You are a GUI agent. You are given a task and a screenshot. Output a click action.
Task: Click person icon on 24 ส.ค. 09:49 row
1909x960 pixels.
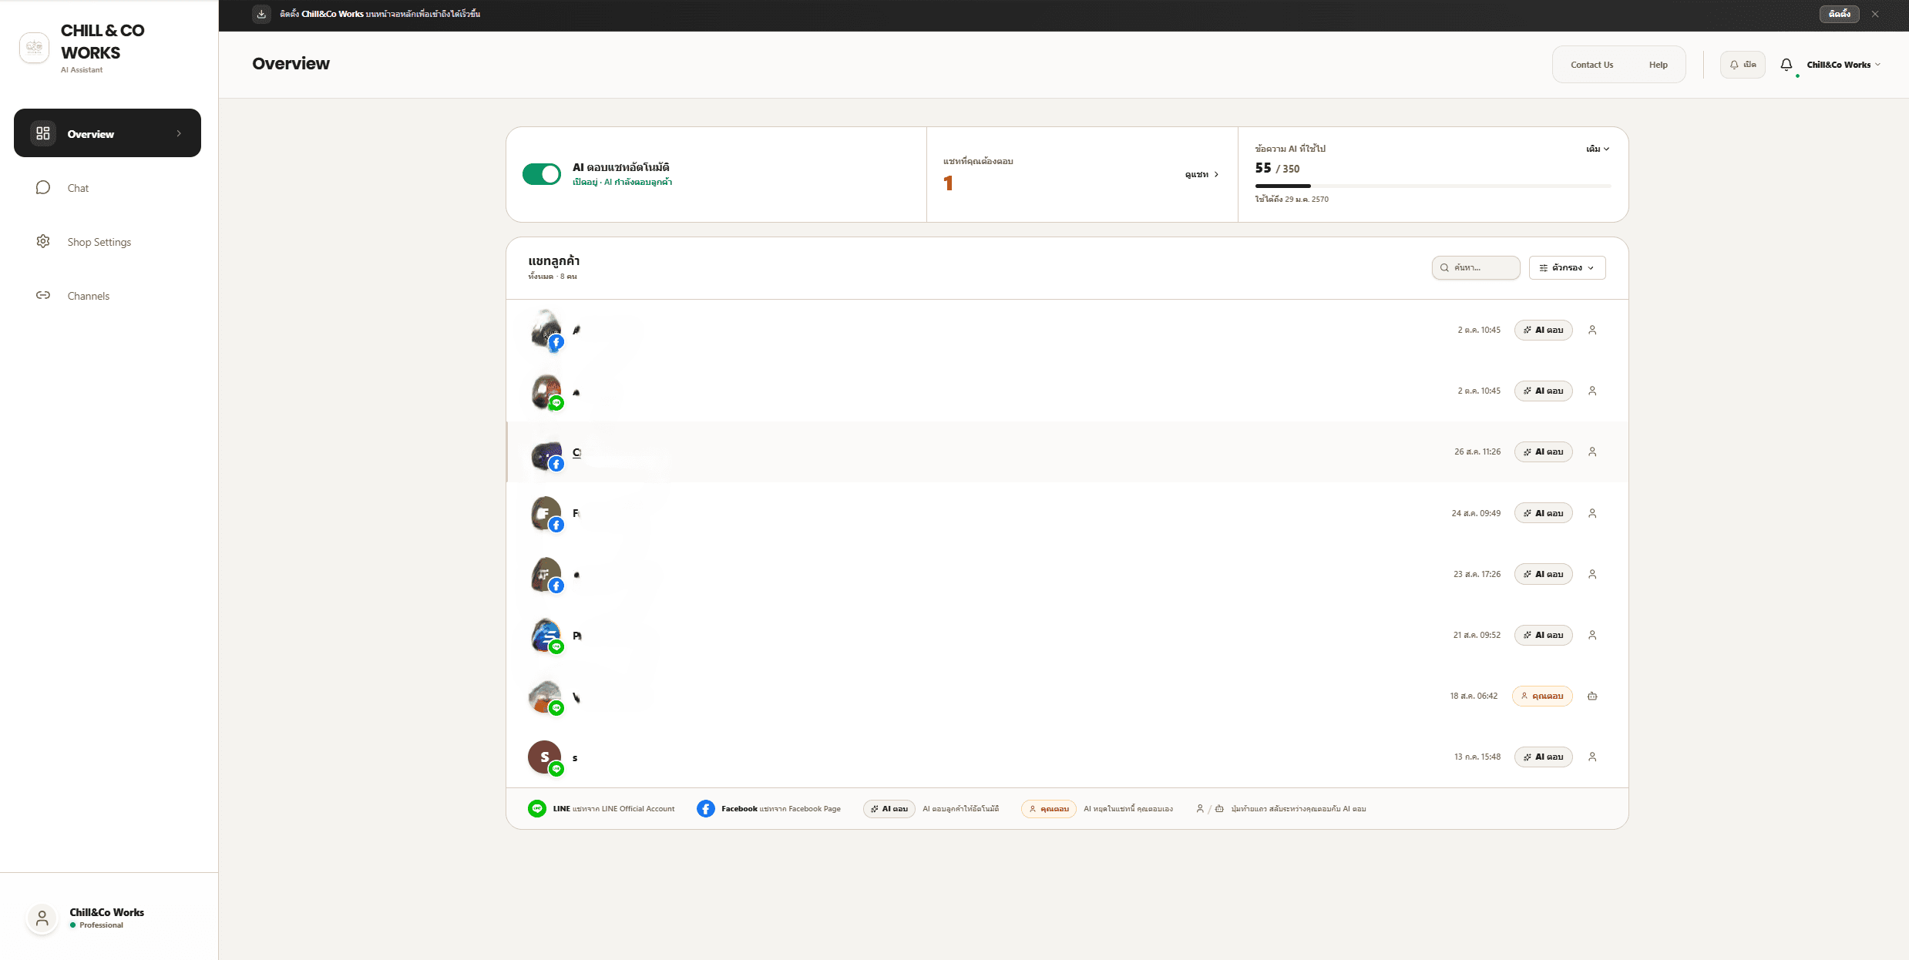pyautogui.click(x=1592, y=513)
